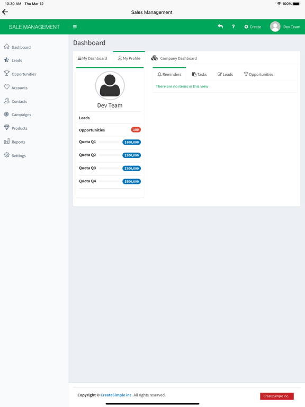Switch to the Company Dashboard tab

[174, 58]
